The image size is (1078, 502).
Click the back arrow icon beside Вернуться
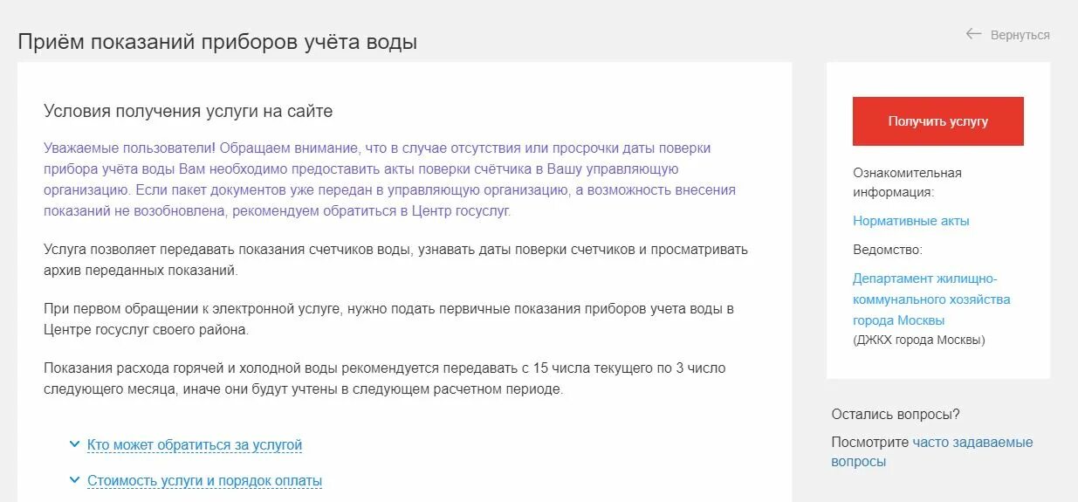point(973,34)
